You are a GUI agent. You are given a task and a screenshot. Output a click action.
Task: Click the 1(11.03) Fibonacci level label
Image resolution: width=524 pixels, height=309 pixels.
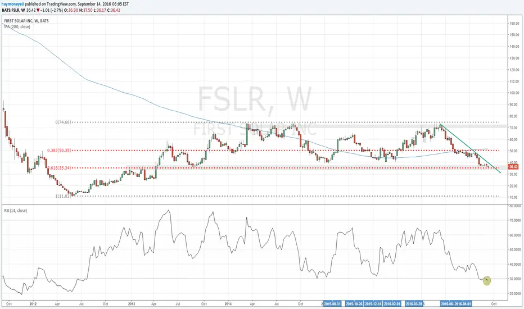point(63,196)
